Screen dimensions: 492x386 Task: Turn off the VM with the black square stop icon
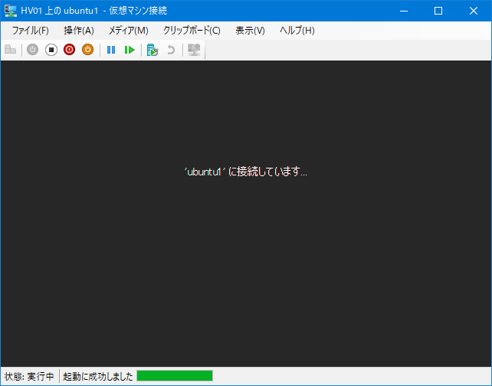[x=51, y=50]
